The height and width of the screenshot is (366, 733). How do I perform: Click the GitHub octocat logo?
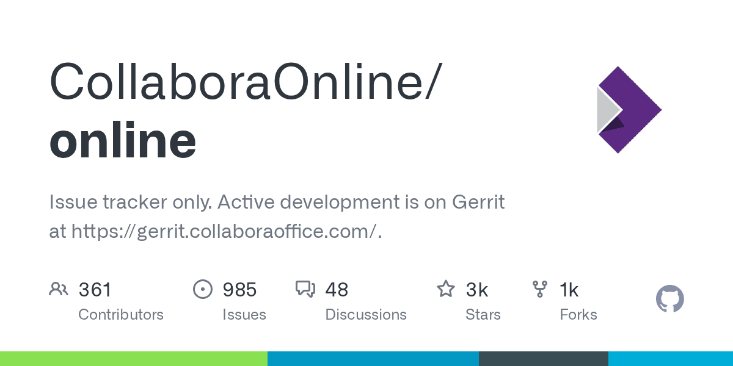click(x=670, y=300)
